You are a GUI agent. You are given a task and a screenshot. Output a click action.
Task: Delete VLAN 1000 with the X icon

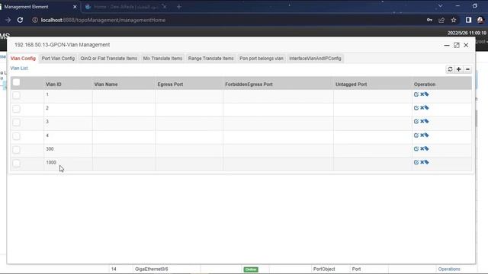click(422, 162)
